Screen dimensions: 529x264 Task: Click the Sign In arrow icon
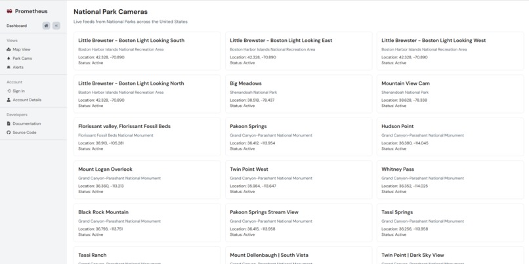pyautogui.click(x=9, y=91)
